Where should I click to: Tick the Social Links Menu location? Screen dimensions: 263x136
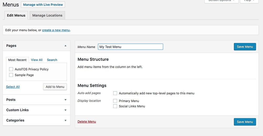click(115, 106)
